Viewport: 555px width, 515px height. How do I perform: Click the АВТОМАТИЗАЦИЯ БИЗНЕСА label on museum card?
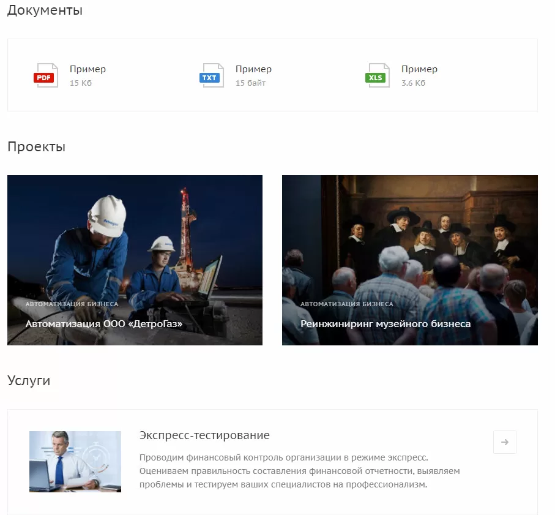[x=347, y=304]
